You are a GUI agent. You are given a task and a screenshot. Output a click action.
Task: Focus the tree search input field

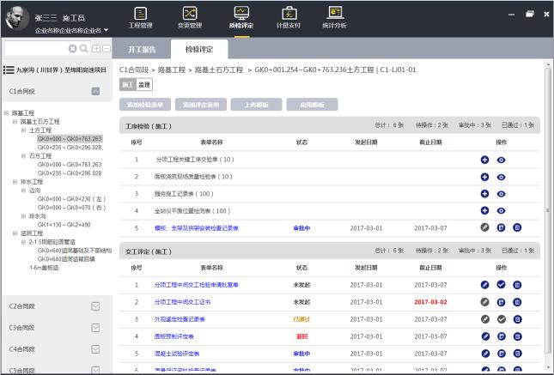coord(36,49)
